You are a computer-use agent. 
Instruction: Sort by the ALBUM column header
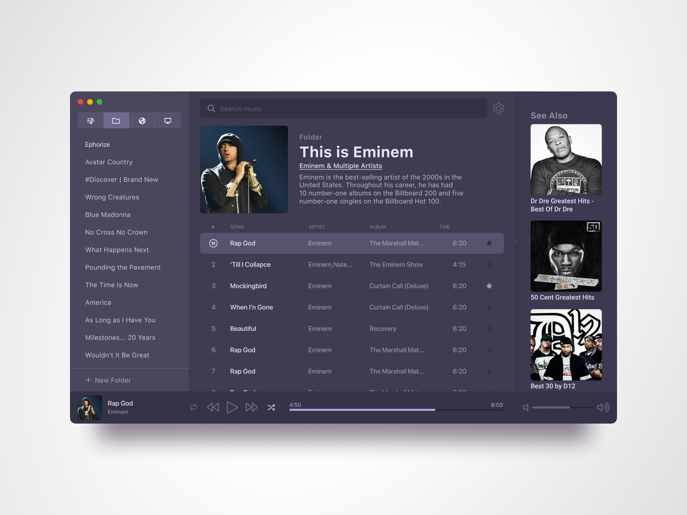pos(378,227)
